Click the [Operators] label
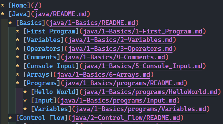 point(44,49)
